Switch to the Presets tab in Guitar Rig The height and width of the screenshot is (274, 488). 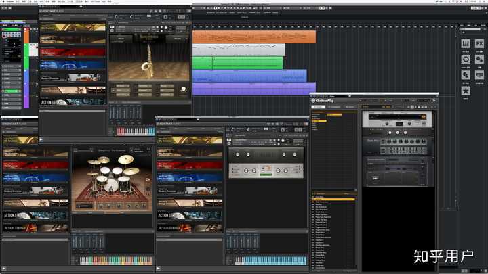point(319,107)
